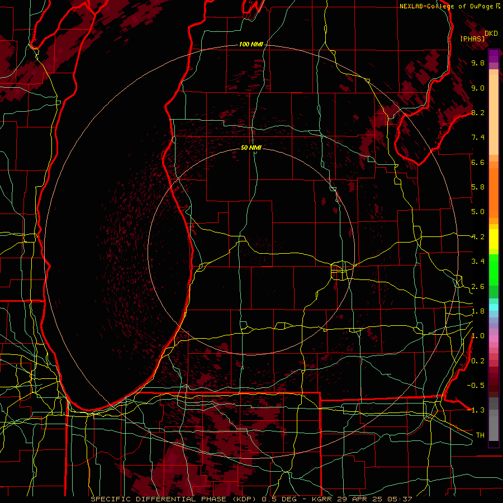Click the KGRR station identifier
The image size is (503, 503).
(x=322, y=499)
